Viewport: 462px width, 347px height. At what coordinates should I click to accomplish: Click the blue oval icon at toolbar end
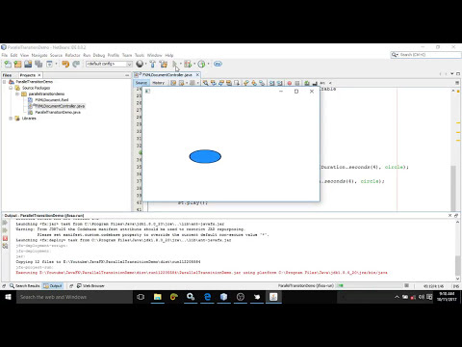pyautogui.click(x=218, y=64)
